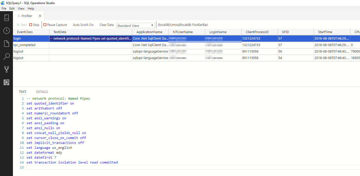Select the TEXT tab
Viewport: 360px width, 176px height.
coord(22,92)
